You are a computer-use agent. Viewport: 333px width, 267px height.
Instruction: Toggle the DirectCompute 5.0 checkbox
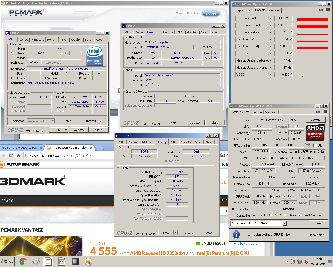click(299, 215)
